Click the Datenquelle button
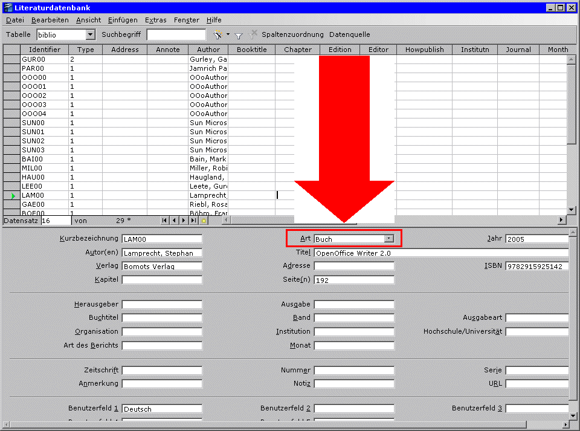The width and height of the screenshot is (580, 431). click(x=349, y=34)
